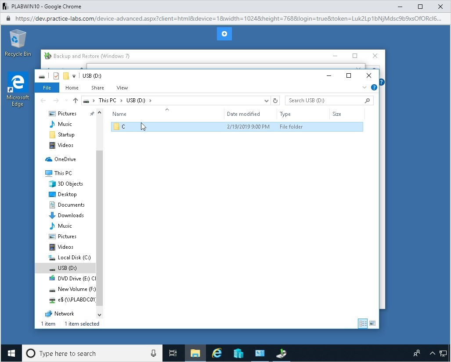Switch to Large icons view in status bar
This screenshot has width=451, height=362.
(x=372, y=323)
